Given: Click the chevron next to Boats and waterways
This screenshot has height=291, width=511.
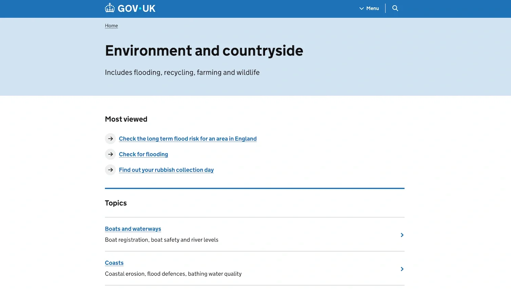Looking at the screenshot, I should tap(402, 235).
